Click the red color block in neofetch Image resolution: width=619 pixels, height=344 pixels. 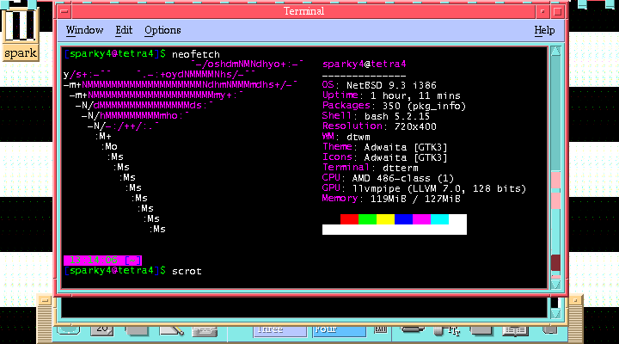349,219
